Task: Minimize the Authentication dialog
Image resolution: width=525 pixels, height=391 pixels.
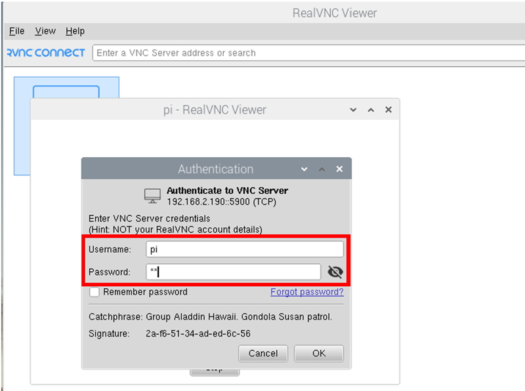Action: (304, 169)
